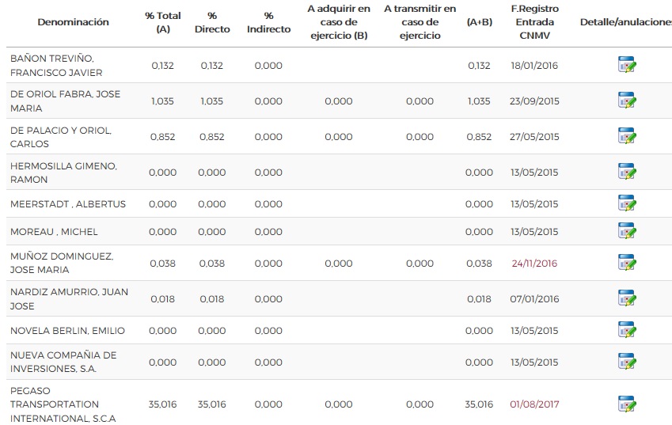Open detail icon for Nueva Compañia de Inversiones
Image resolution: width=672 pixels, height=425 pixels.
(x=626, y=362)
